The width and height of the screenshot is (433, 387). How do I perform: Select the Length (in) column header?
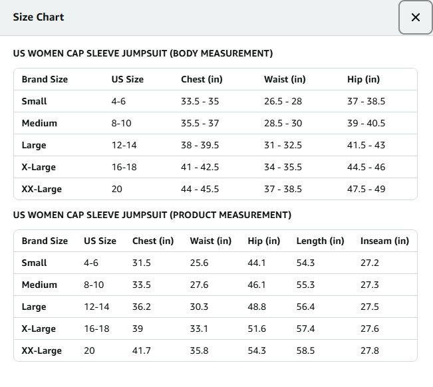320,241
